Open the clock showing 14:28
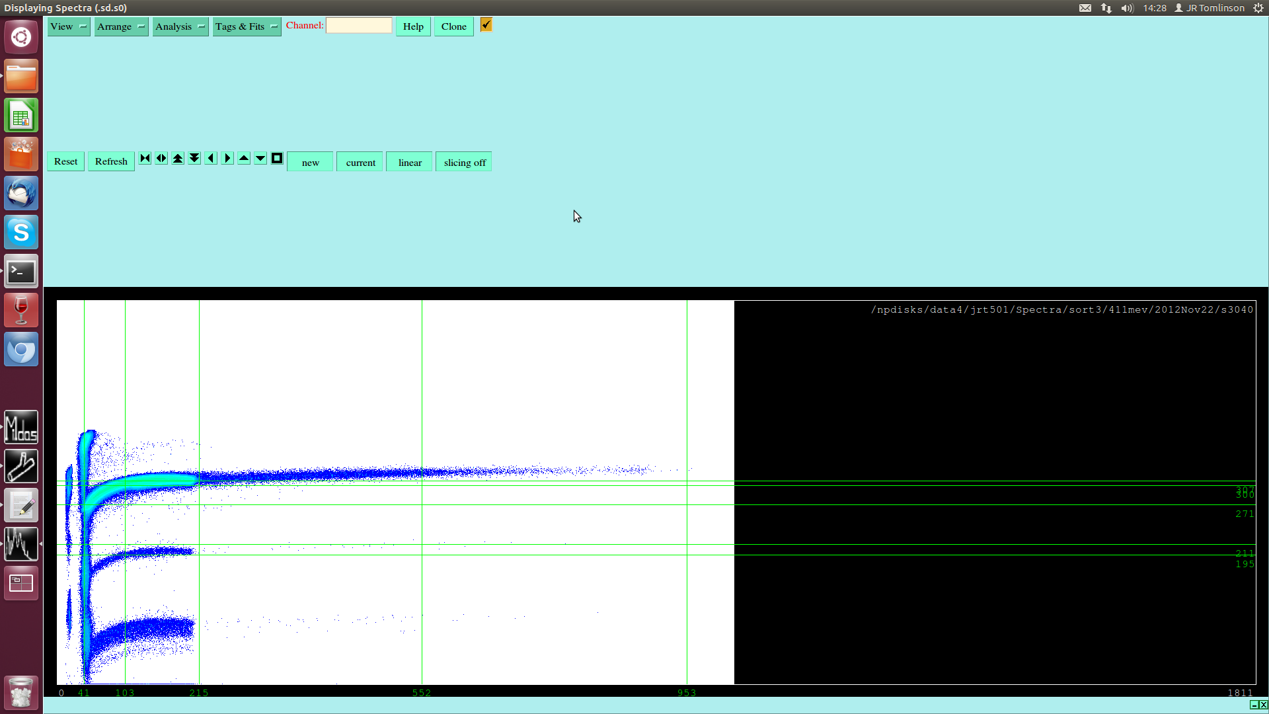This screenshot has width=1269, height=714. (1155, 8)
